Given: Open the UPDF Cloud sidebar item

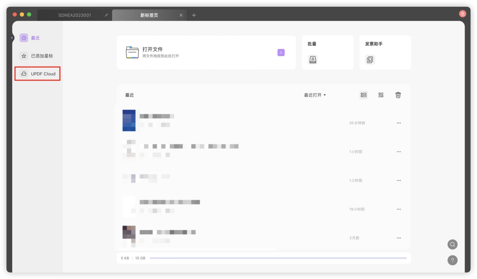Looking at the screenshot, I should tap(37, 74).
